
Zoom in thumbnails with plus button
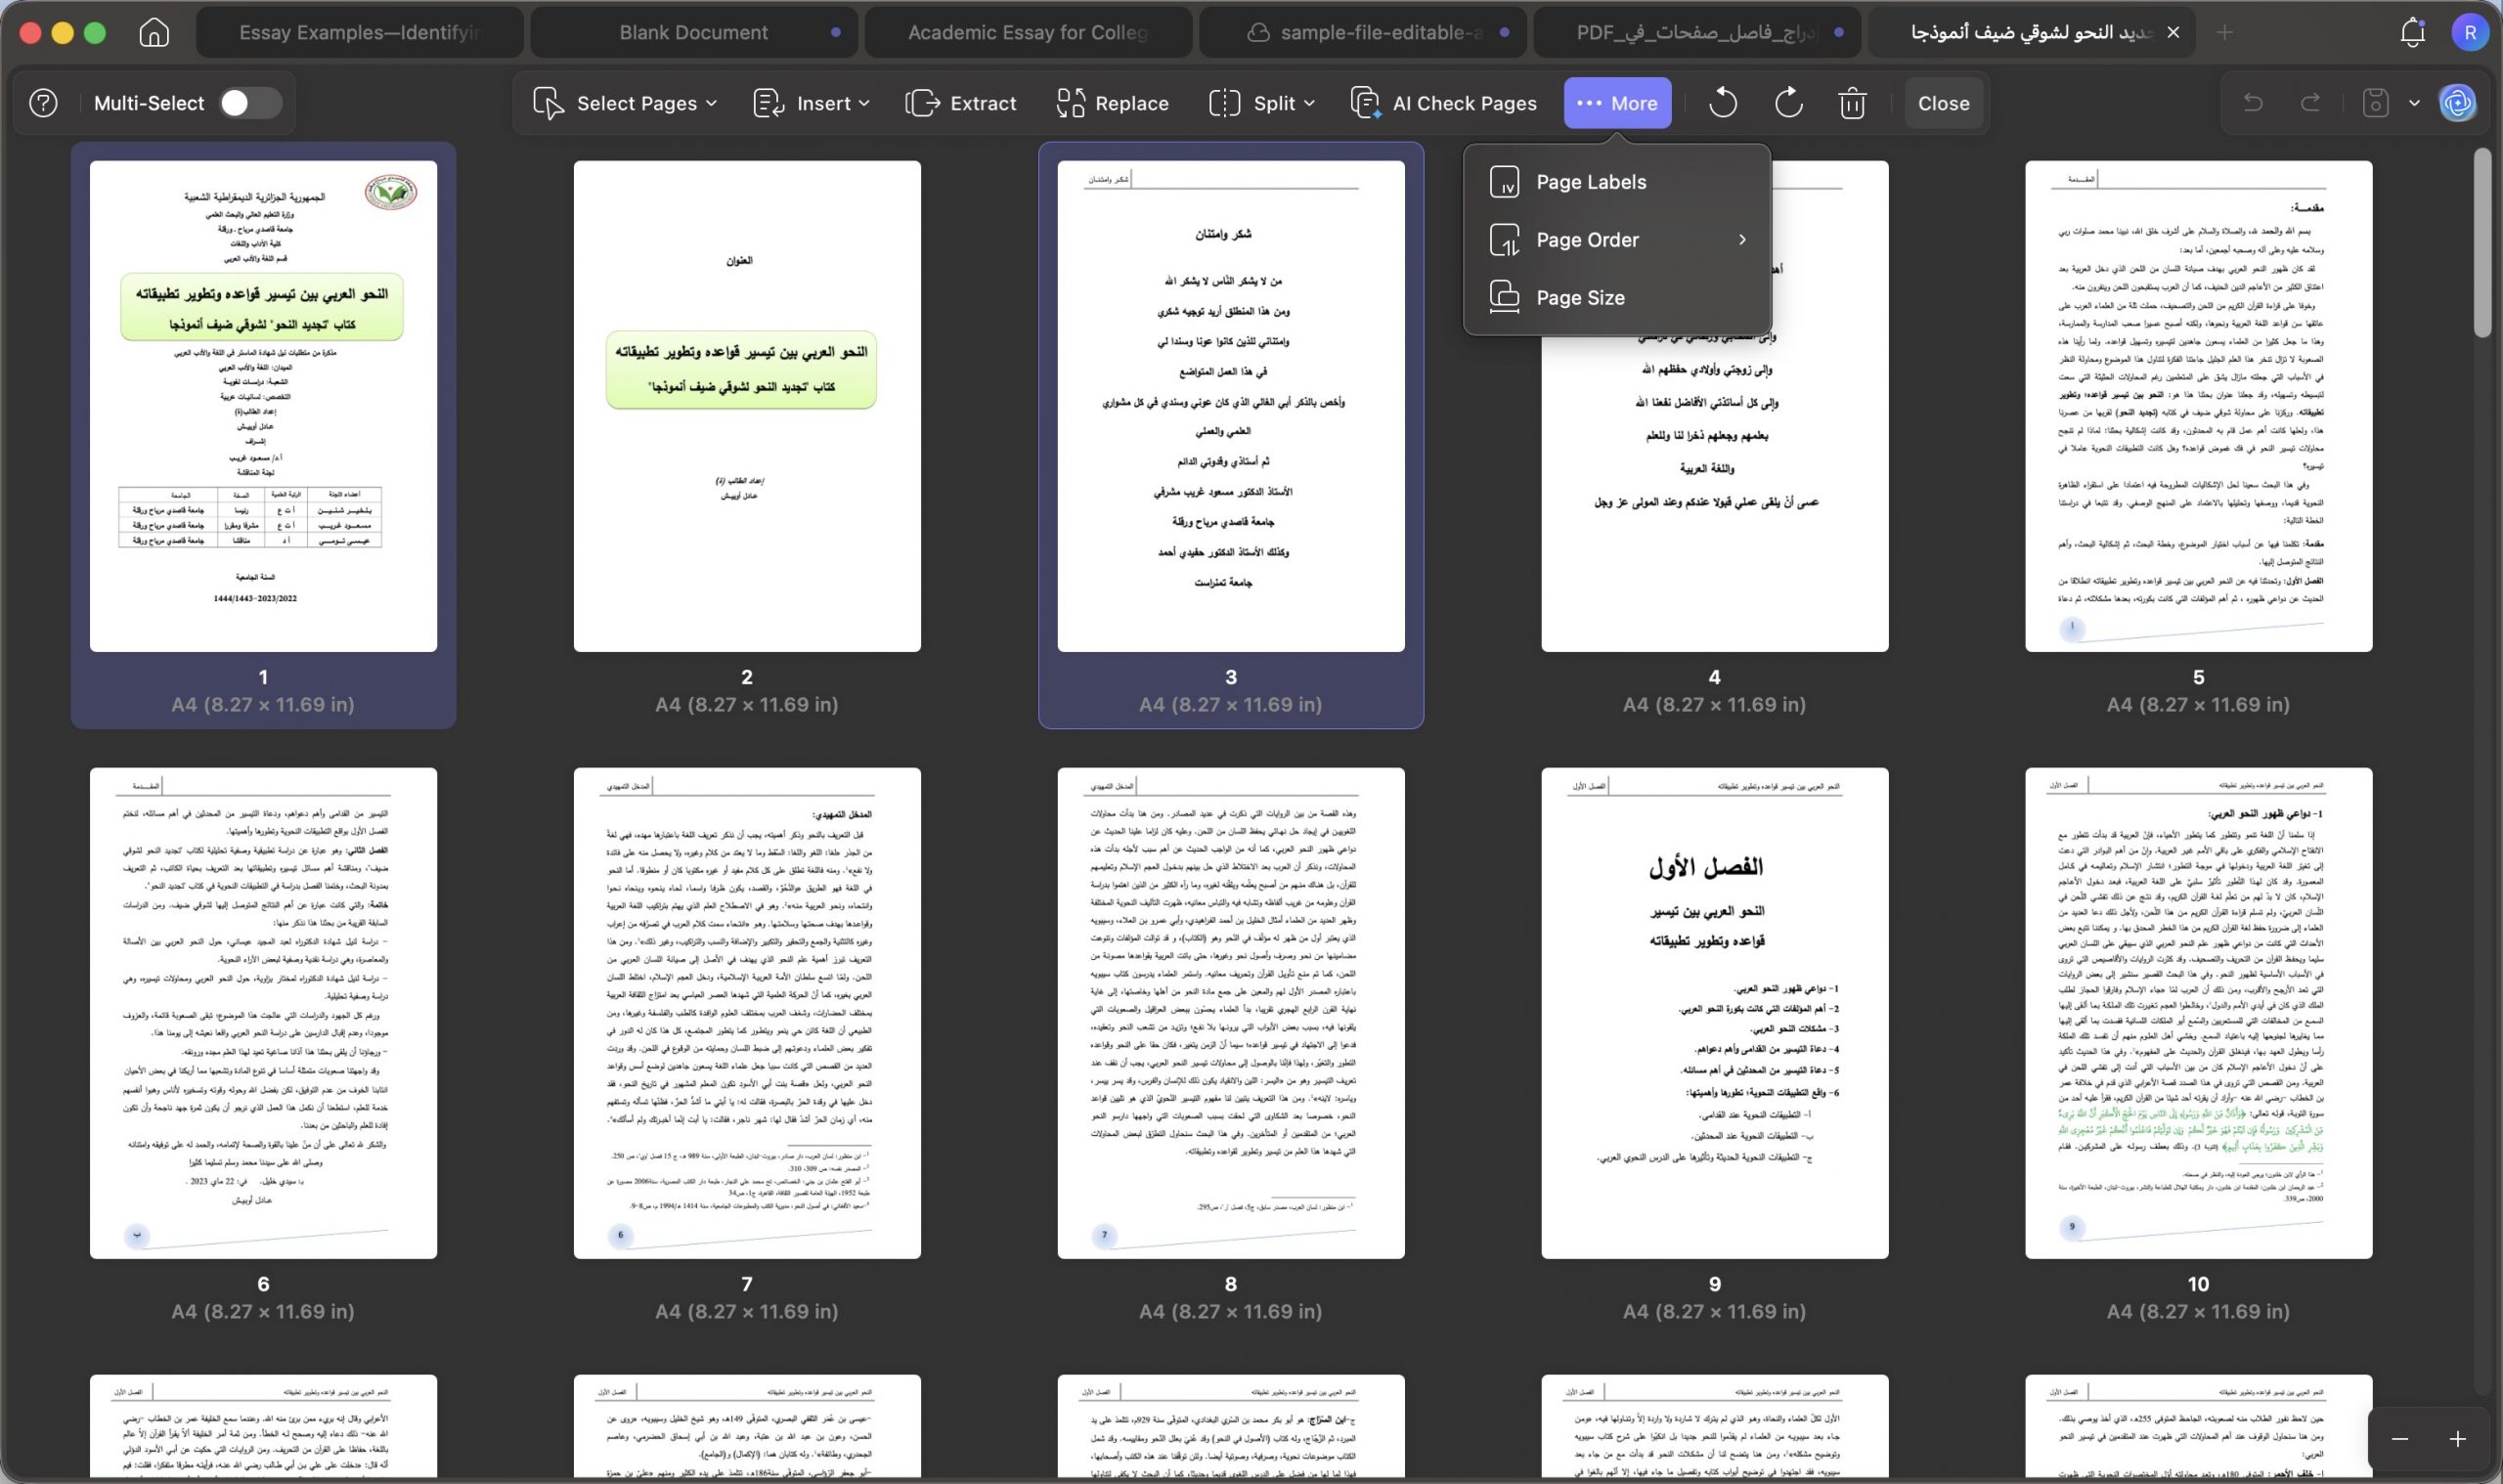point(2457,1439)
